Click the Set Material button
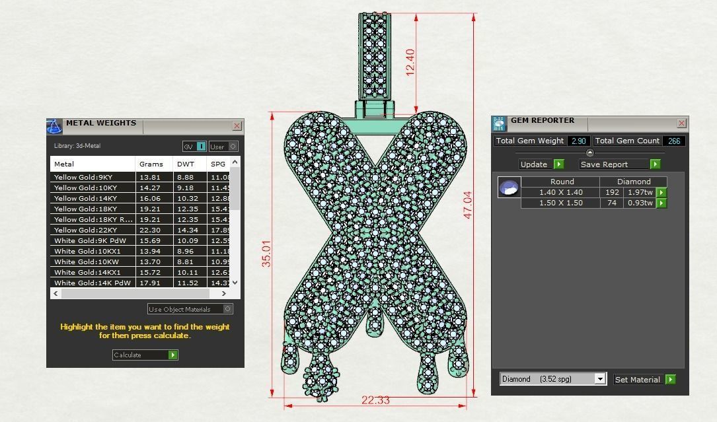The width and height of the screenshot is (717, 422). click(645, 380)
